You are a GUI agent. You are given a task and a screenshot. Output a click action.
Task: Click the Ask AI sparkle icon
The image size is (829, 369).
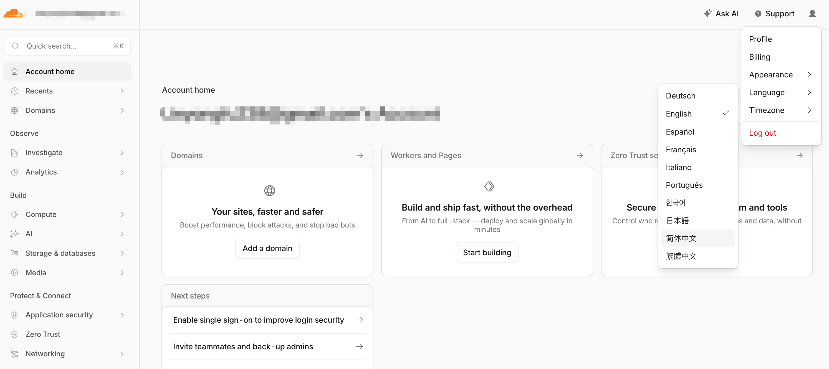tap(707, 13)
